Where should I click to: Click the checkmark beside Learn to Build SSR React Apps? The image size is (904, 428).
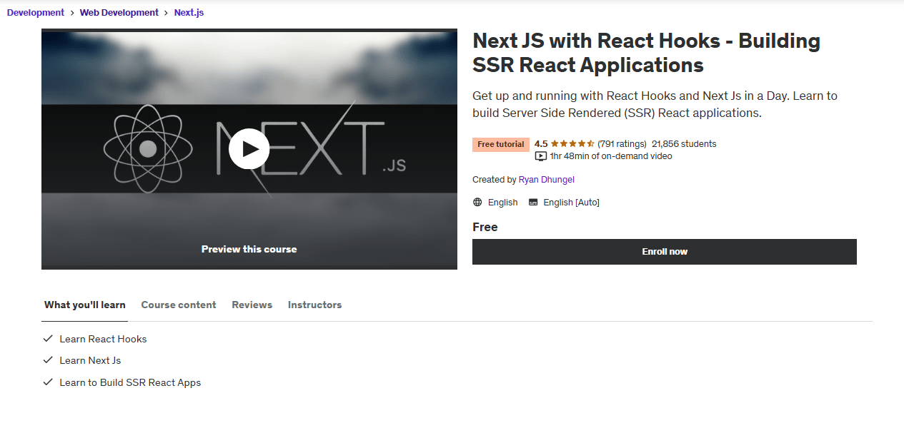pos(48,382)
